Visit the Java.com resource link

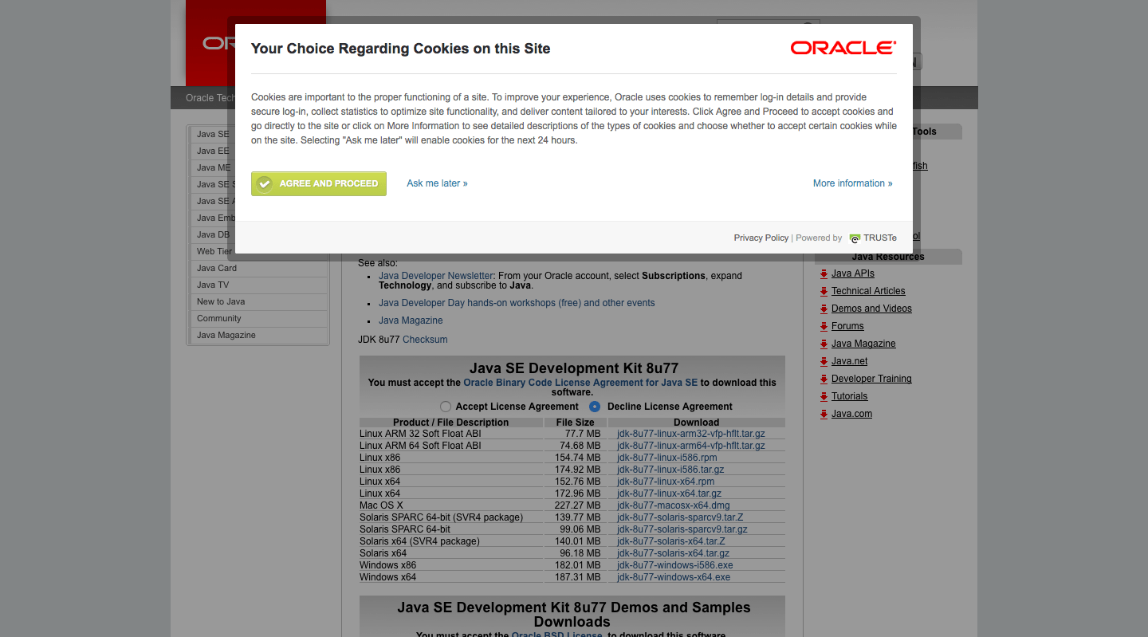click(x=851, y=414)
